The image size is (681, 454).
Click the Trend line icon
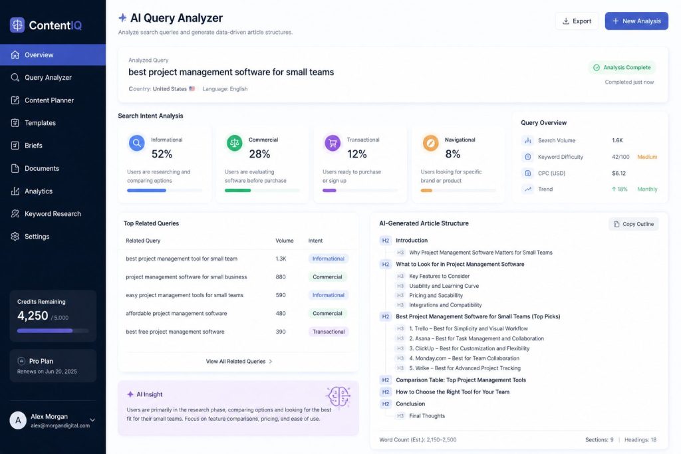point(527,189)
